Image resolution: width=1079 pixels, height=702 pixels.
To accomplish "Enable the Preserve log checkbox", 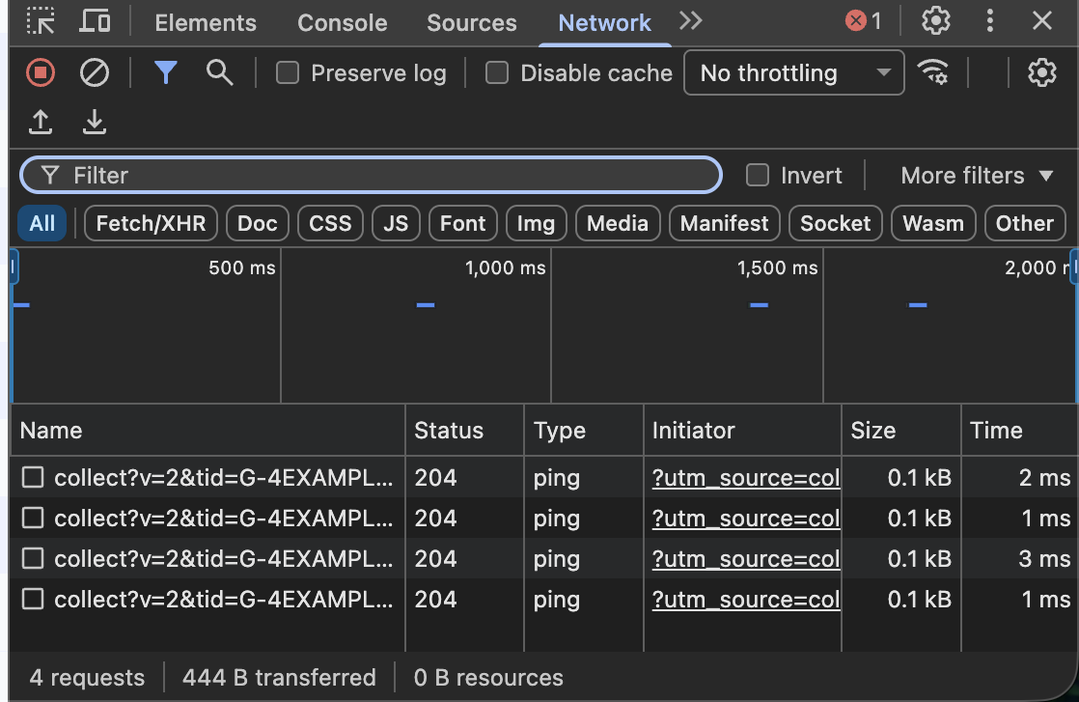I will (288, 73).
